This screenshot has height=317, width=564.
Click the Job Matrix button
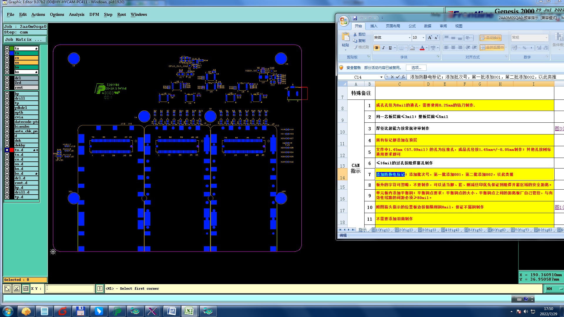click(x=25, y=39)
